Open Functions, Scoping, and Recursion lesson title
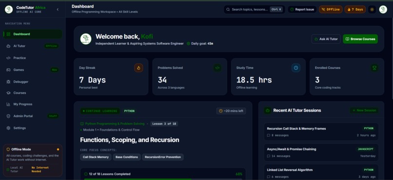Viewport: 393px width, 180px height. point(130,140)
